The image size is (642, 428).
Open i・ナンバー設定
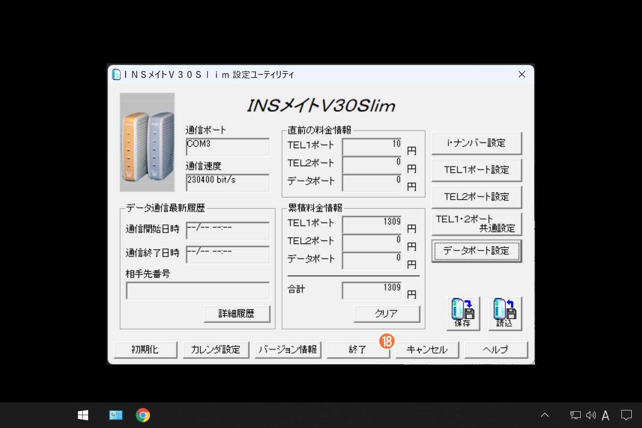tap(477, 143)
